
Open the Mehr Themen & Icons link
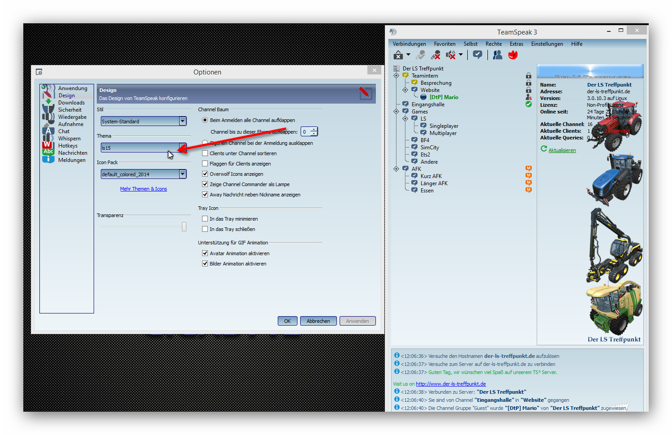pyautogui.click(x=143, y=189)
